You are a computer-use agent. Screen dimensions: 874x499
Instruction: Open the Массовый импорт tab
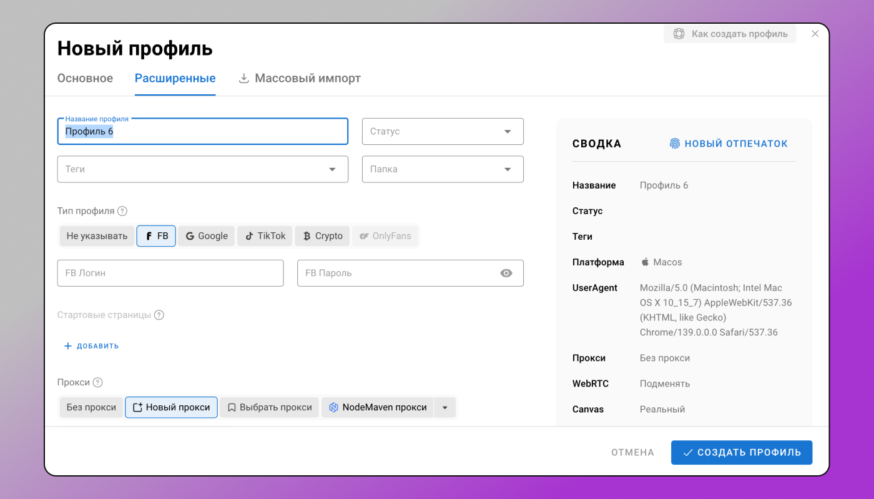pyautogui.click(x=300, y=79)
